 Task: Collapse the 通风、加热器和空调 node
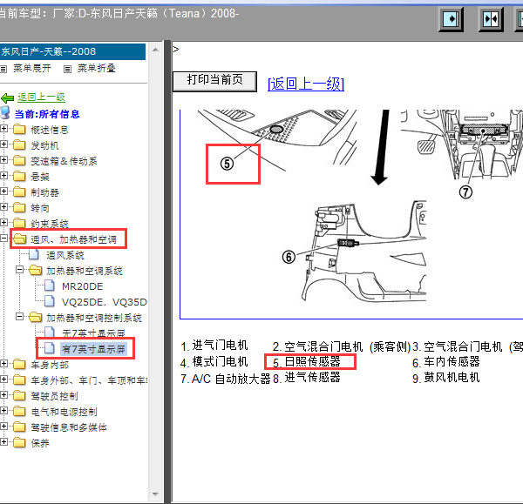3,238
